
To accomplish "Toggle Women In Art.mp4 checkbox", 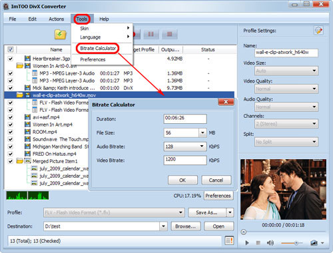I will coord(11,125).
